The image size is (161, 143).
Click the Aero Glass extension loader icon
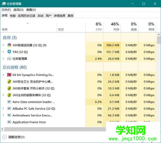(9, 102)
